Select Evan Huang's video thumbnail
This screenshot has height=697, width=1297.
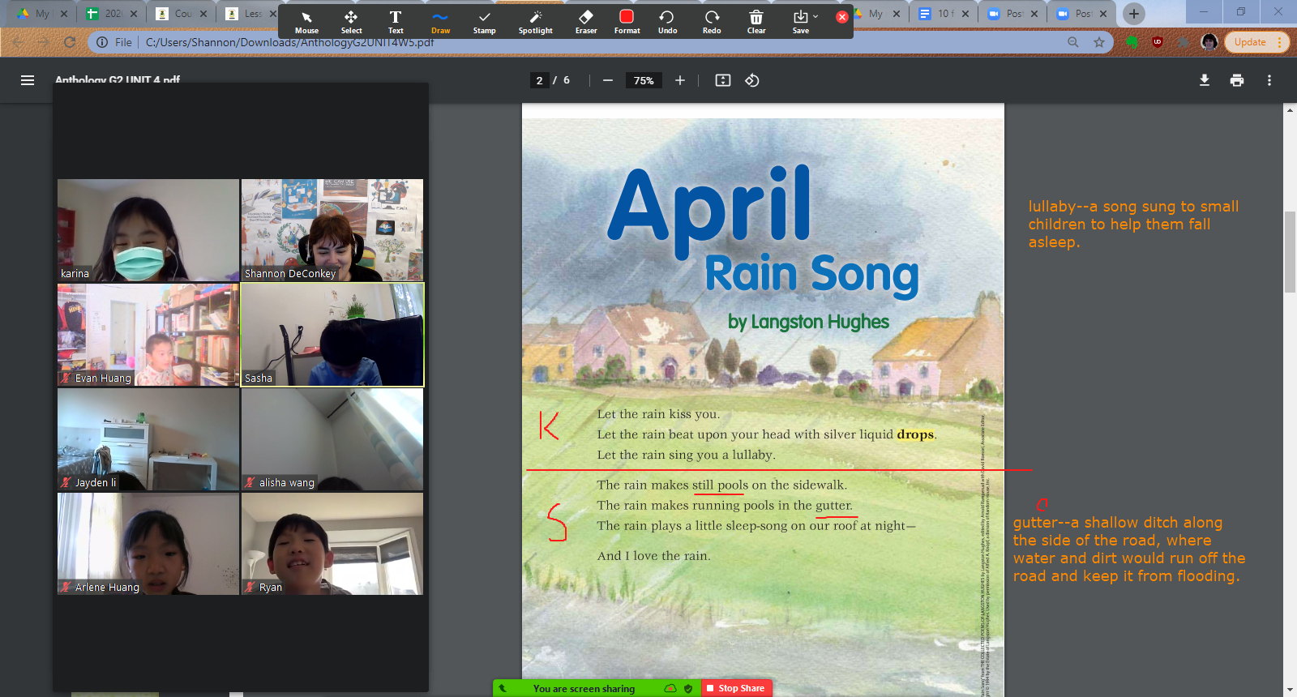(148, 335)
